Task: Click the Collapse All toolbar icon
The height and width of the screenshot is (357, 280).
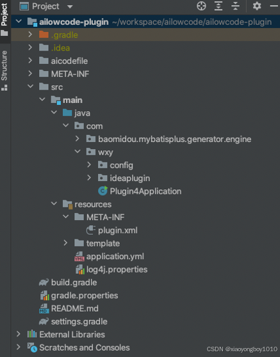Action: point(235,6)
